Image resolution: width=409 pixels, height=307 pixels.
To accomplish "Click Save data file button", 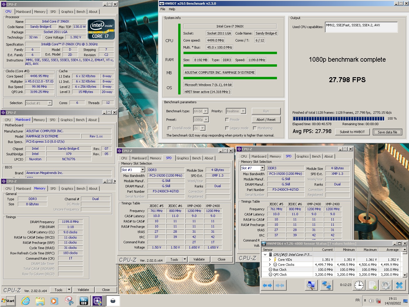I will 387,132.
